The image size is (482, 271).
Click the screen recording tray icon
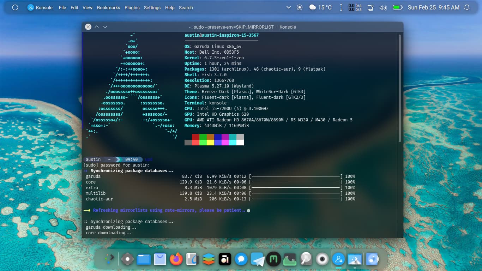300,7
